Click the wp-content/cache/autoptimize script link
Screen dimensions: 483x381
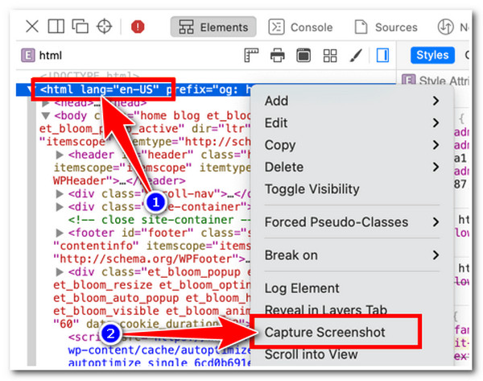[159, 350]
